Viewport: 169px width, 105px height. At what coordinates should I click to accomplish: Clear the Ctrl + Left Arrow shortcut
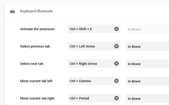116,46
